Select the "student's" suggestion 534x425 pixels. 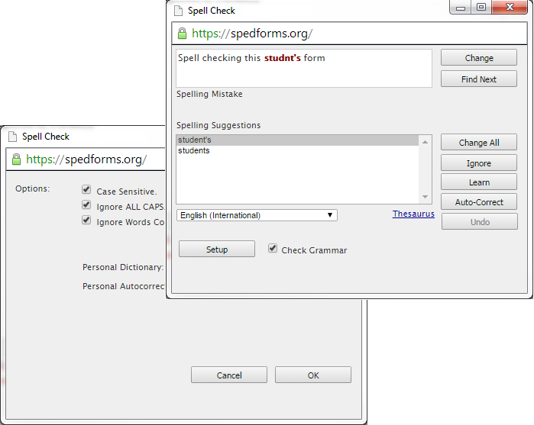pos(297,140)
